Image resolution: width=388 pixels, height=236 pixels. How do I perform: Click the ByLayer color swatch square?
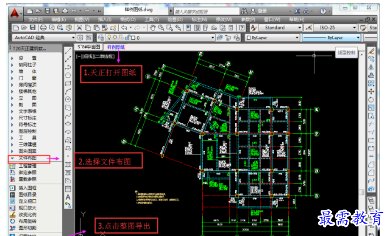[249, 37]
